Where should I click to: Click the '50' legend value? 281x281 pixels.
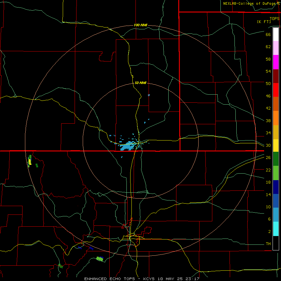point(268,84)
